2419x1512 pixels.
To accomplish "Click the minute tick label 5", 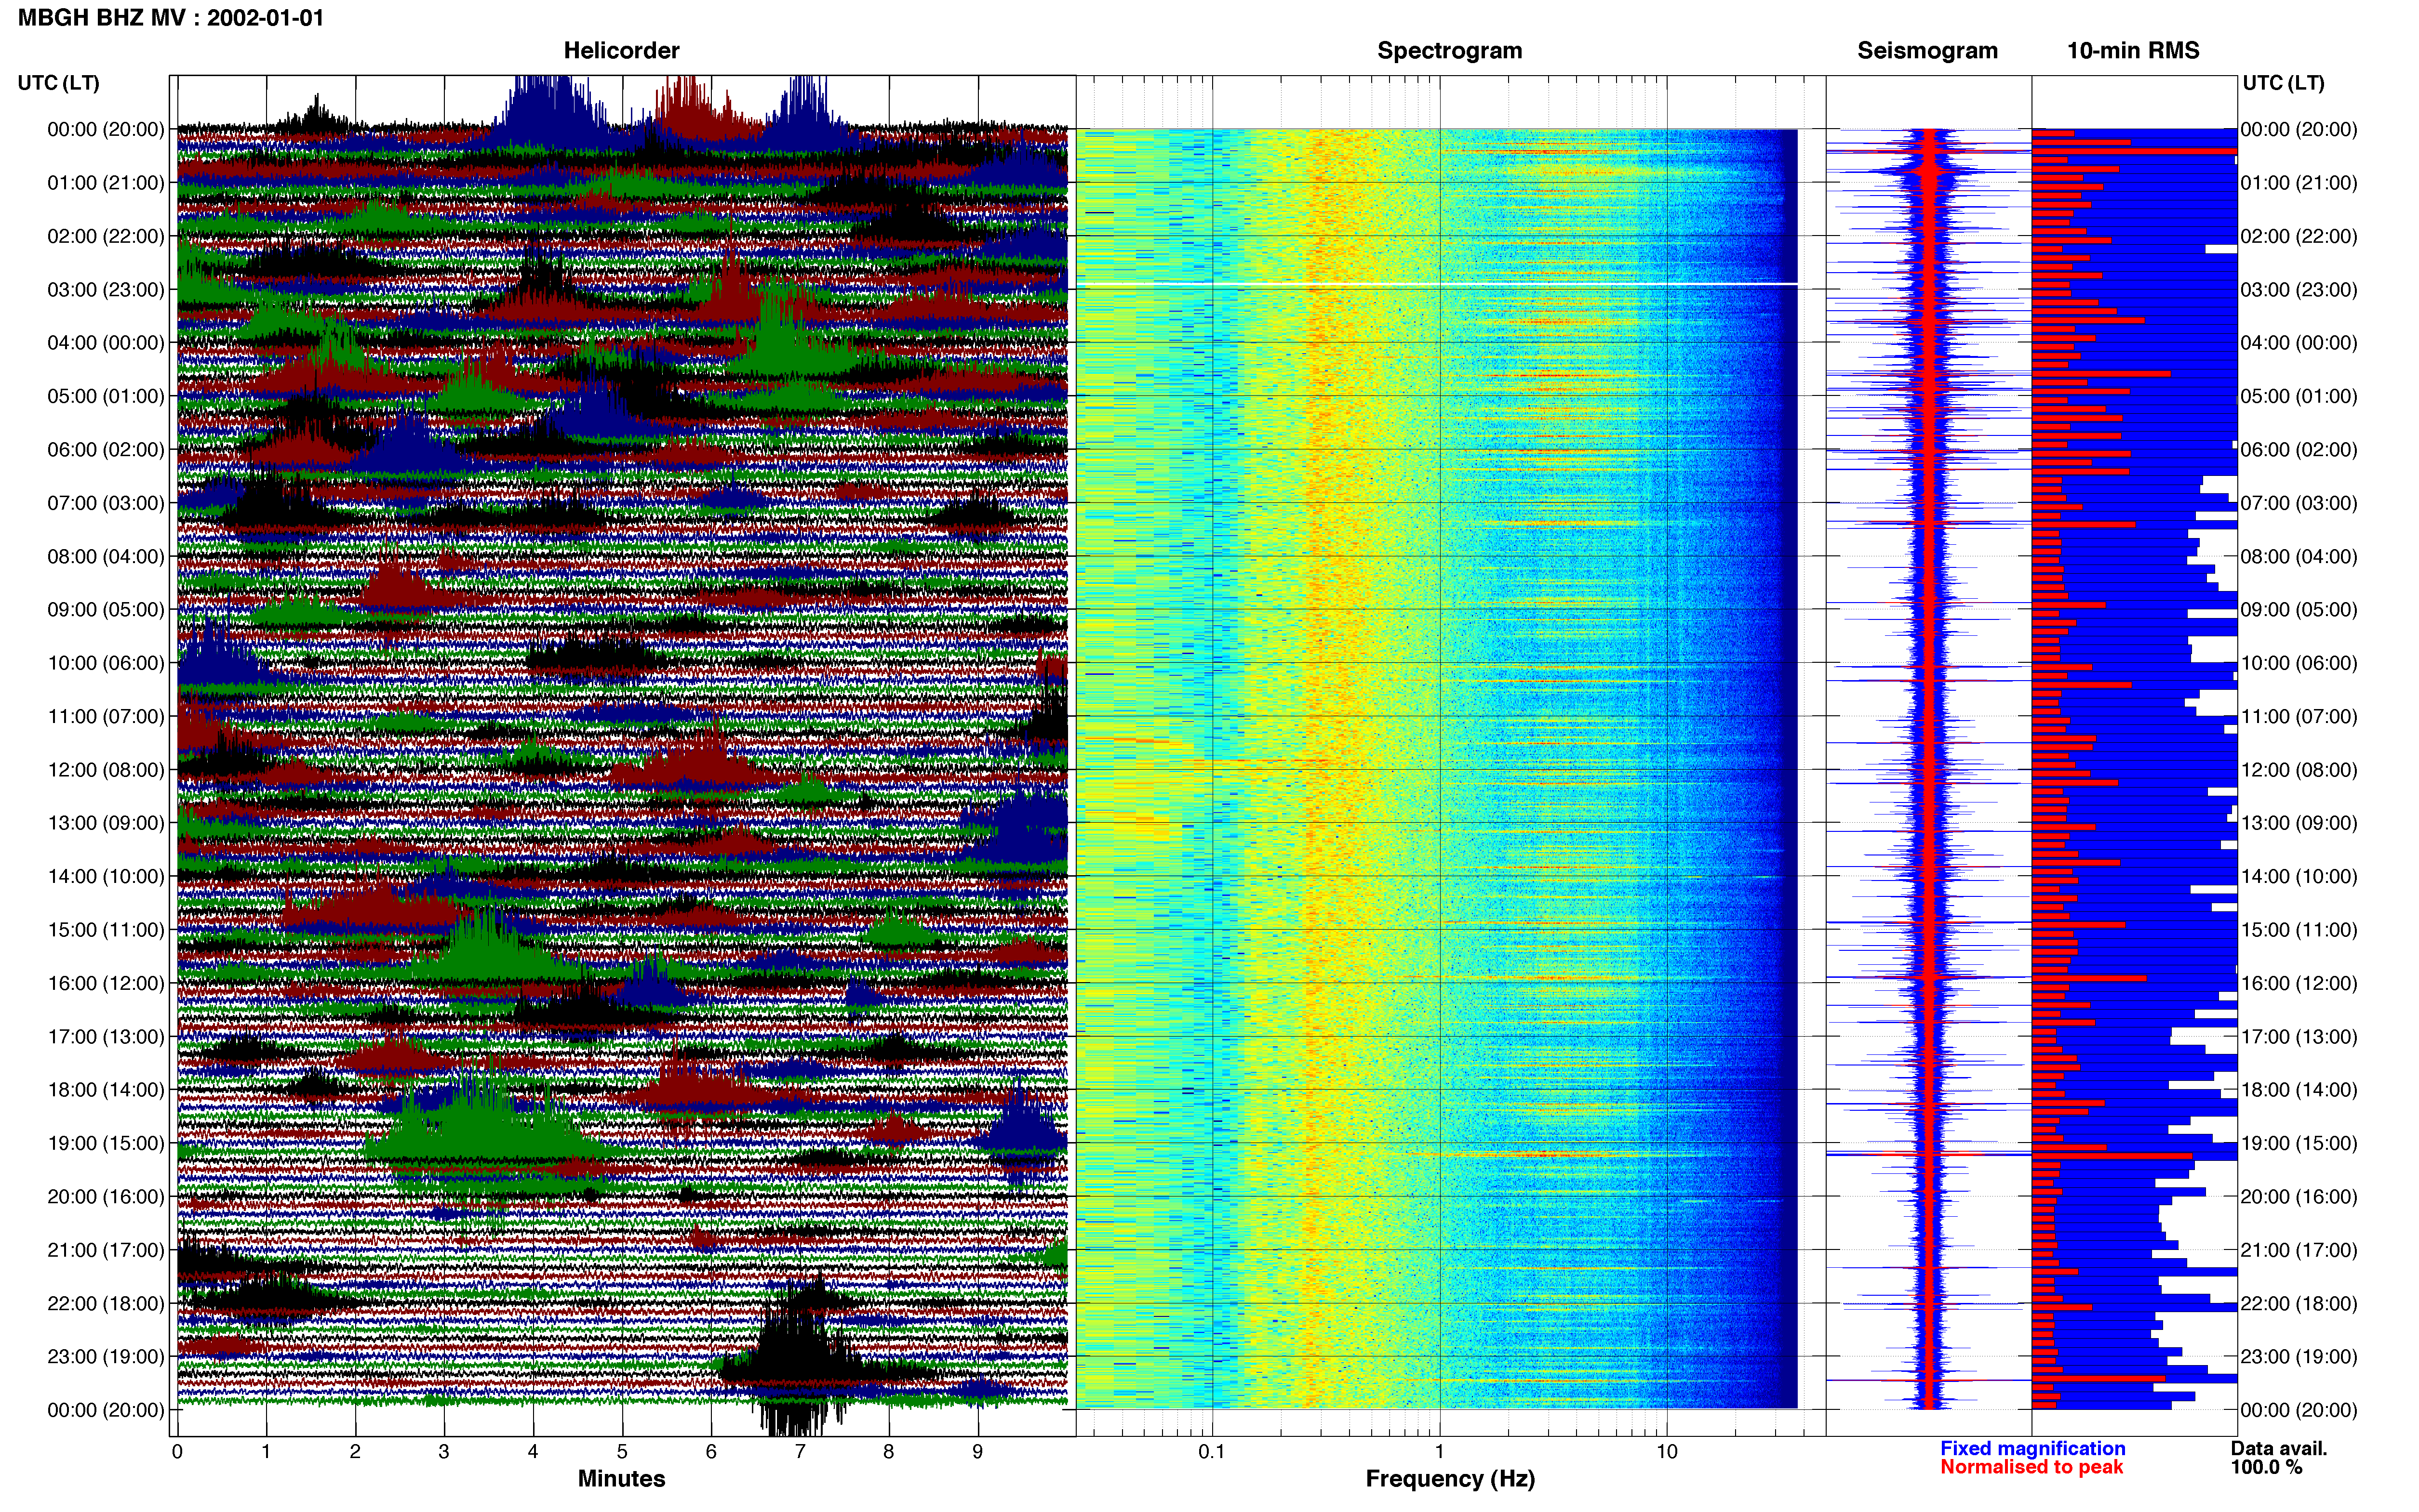I will point(622,1452).
